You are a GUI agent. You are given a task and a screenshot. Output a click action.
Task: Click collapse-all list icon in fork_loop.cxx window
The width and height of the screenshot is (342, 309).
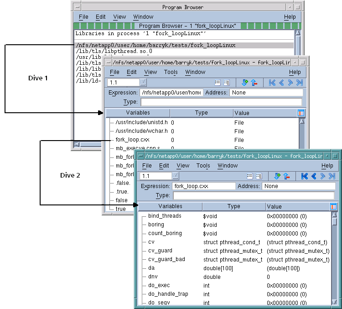coord(250,176)
